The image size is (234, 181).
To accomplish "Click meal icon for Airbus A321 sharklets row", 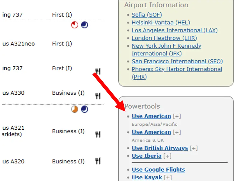I will point(98,134).
